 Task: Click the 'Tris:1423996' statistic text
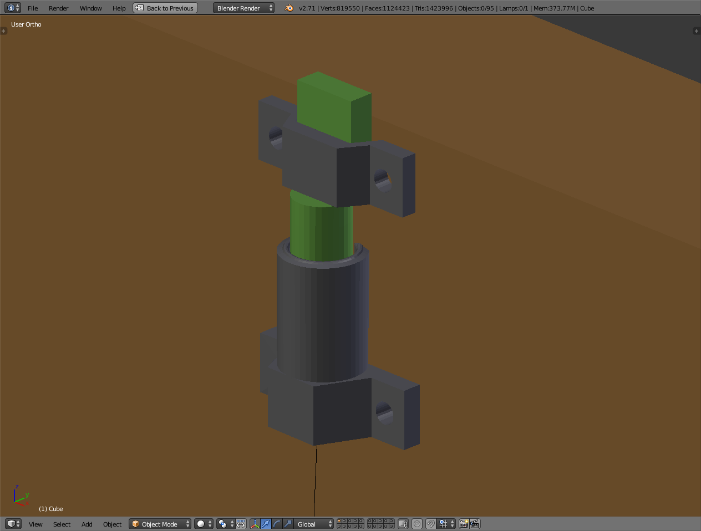click(434, 8)
